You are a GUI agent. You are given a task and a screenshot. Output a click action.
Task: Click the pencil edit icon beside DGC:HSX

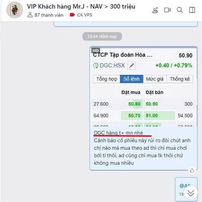tap(131, 66)
